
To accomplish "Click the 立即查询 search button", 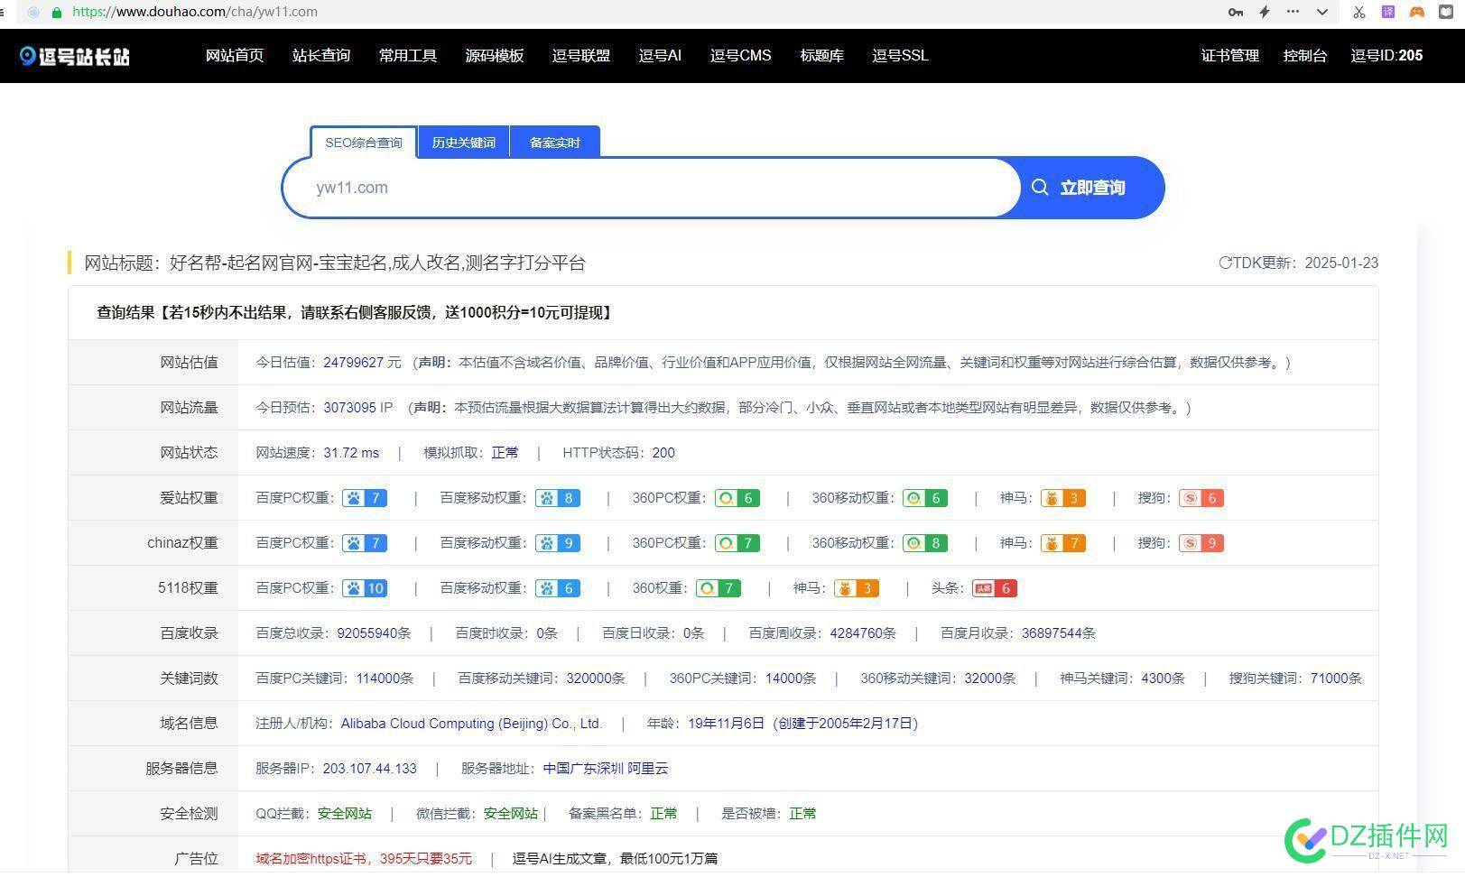I will [1091, 188].
